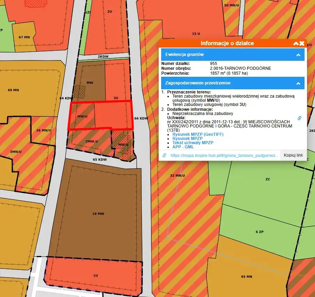
Task: Open the Tekst uchwały MPZP link
Action: pos(192,143)
